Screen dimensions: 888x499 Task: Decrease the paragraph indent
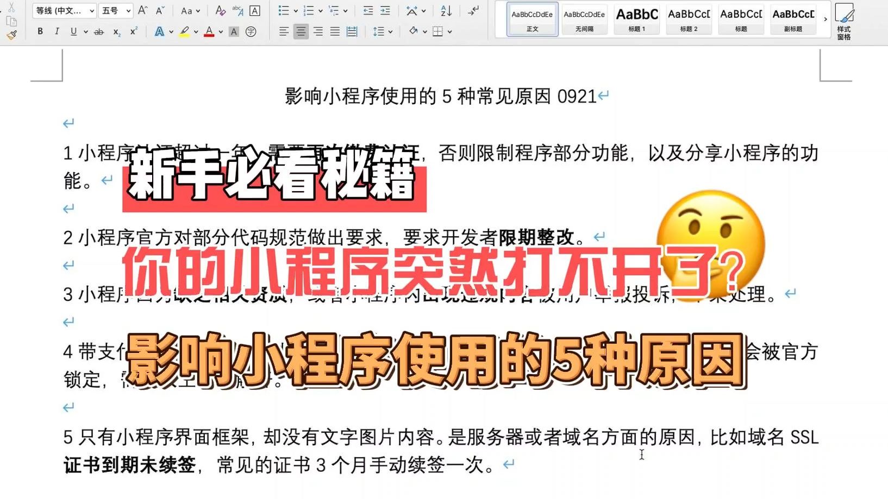pyautogui.click(x=368, y=10)
